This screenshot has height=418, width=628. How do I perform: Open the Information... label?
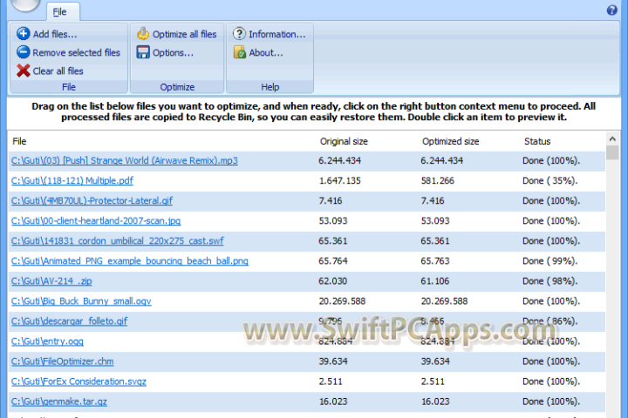coord(277,35)
